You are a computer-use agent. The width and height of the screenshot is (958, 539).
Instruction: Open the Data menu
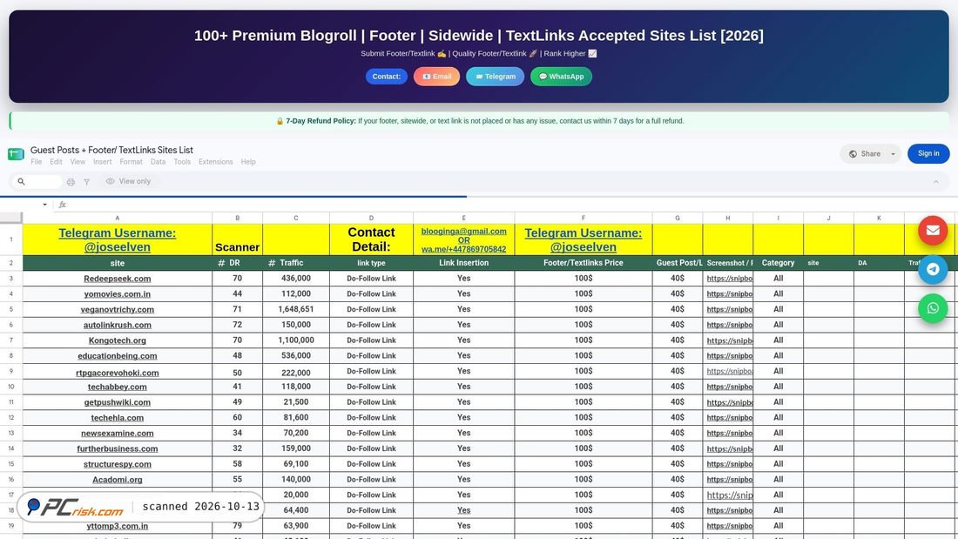click(x=159, y=162)
